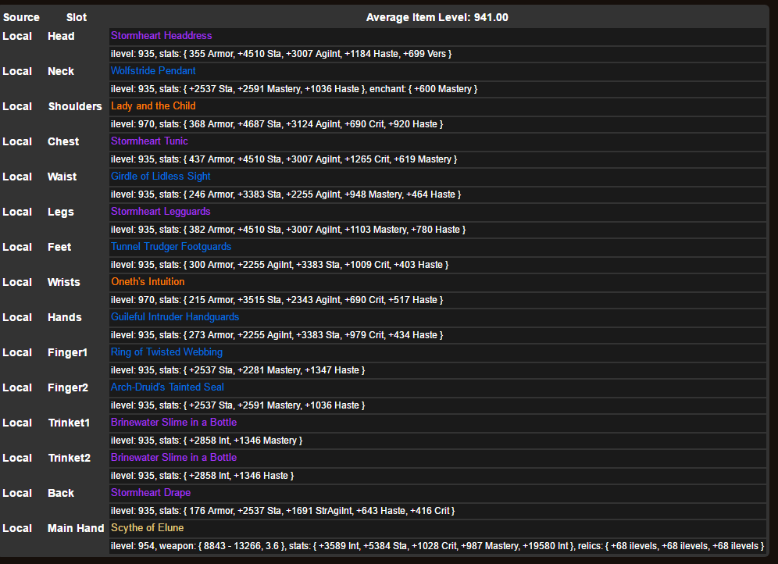This screenshot has height=564, width=778.
Task: Open the Oneth's Intuition item link
Action: coord(148,282)
